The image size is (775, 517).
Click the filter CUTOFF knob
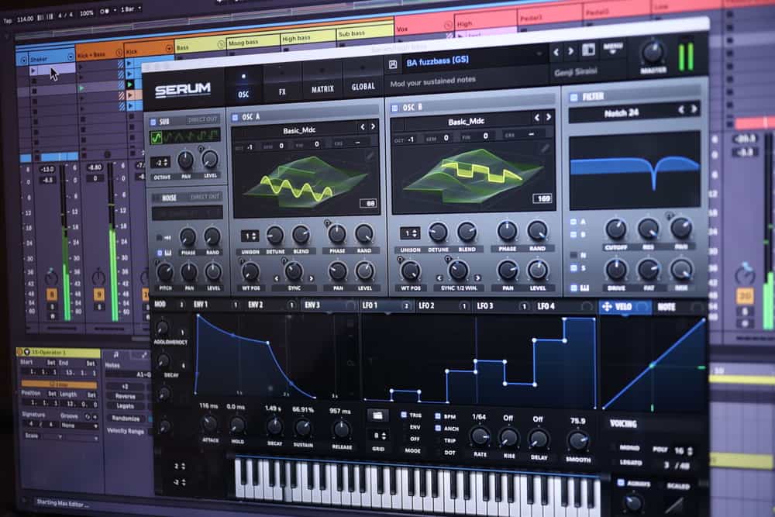616,229
